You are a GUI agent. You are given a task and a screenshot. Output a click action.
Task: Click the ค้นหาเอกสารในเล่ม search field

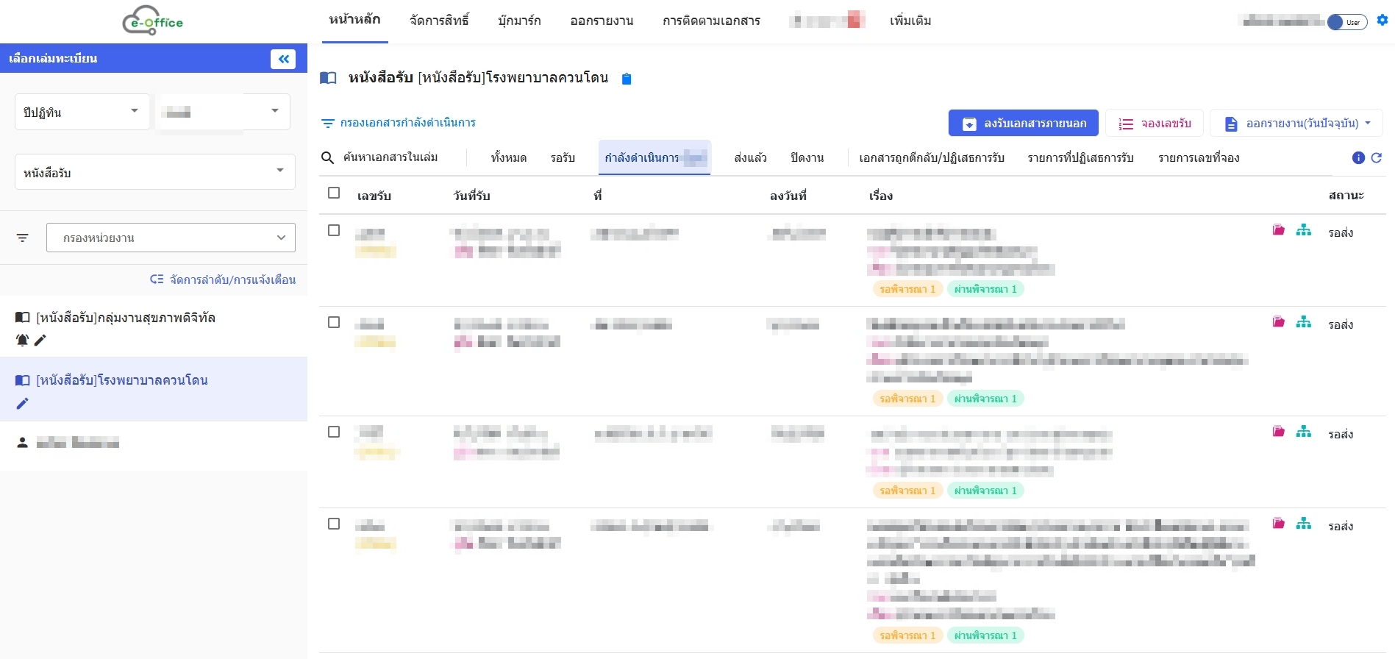click(390, 157)
